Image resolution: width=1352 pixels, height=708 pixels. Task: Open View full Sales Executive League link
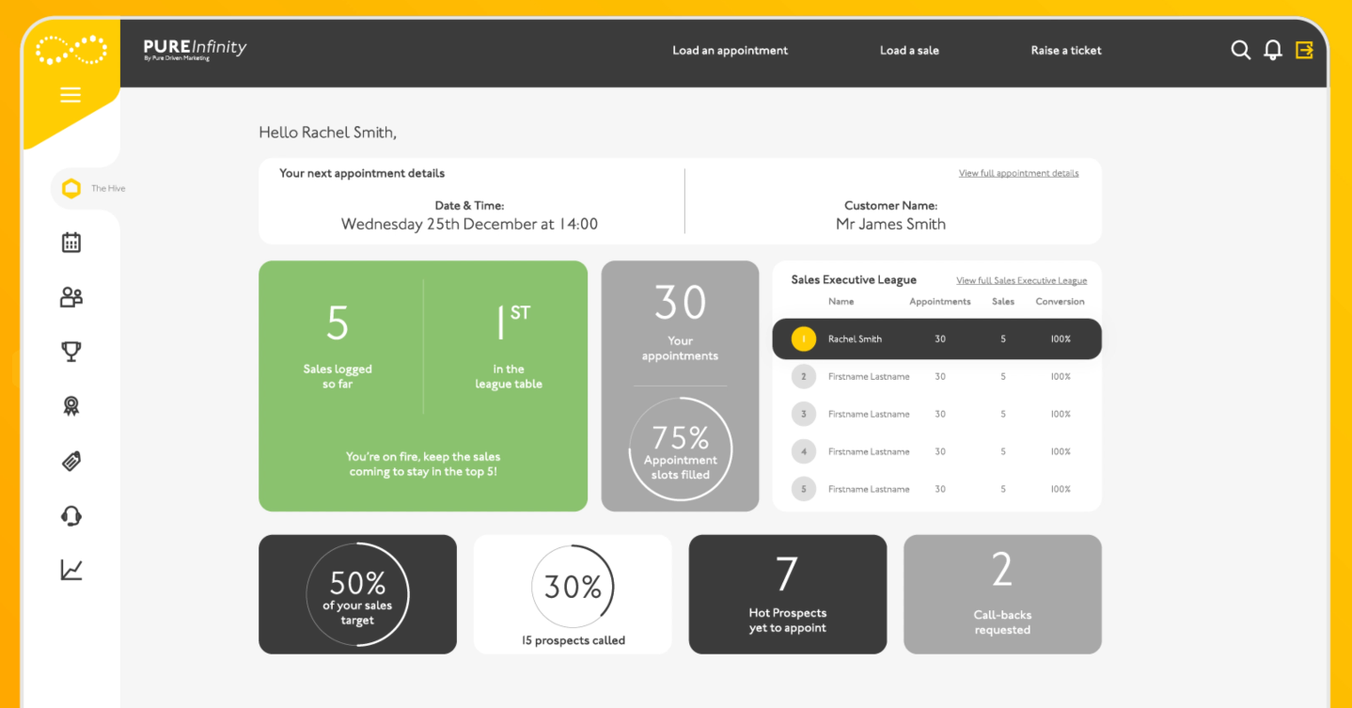click(1021, 281)
